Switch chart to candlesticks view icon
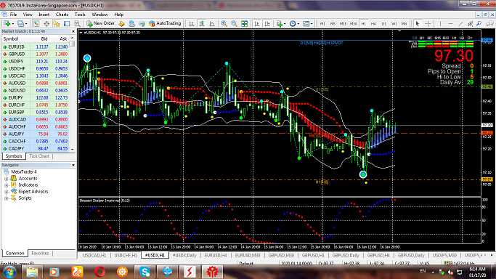This screenshot has width=496, height=279. coord(202,24)
